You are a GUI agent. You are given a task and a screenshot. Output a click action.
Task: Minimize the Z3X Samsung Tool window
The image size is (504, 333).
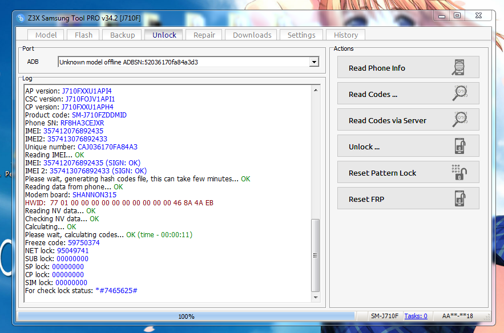[x=442, y=16]
